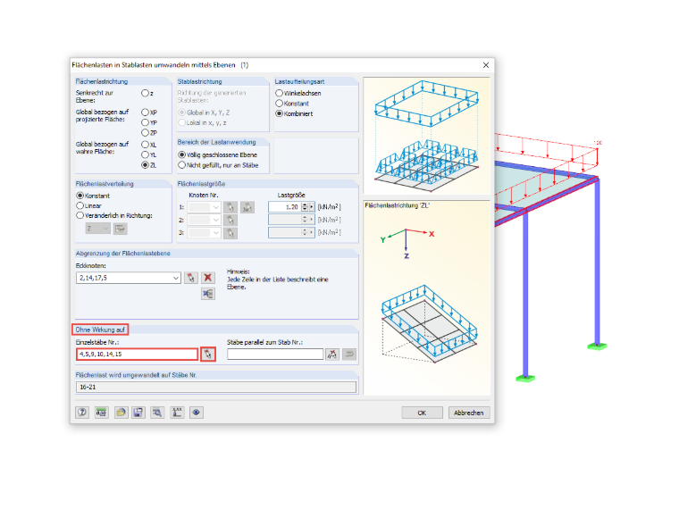679x509 pixels.
Task: Select Global in X, Y, Z member direction
Action: tap(182, 113)
